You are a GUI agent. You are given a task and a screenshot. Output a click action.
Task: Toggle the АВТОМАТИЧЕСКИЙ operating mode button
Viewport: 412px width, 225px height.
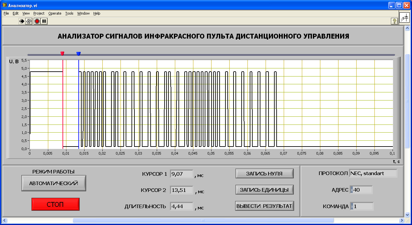(x=54, y=183)
